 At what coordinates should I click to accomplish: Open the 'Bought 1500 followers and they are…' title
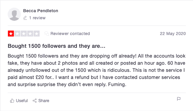tap(56, 46)
